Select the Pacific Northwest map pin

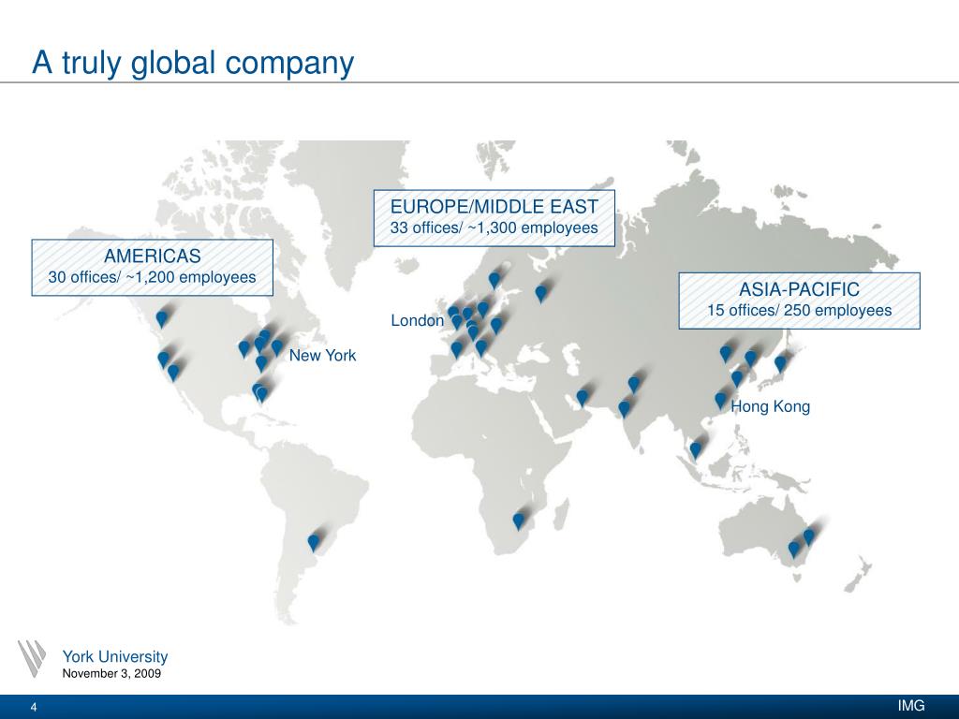tap(161, 318)
